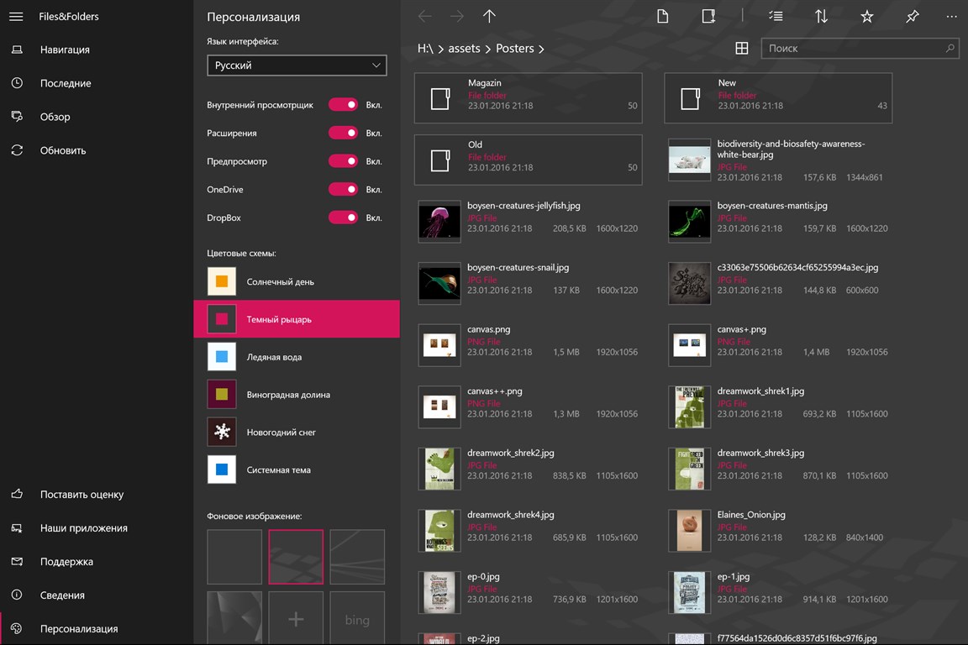Open the three-dots more options menu
The width and height of the screenshot is (968, 645).
(x=951, y=16)
